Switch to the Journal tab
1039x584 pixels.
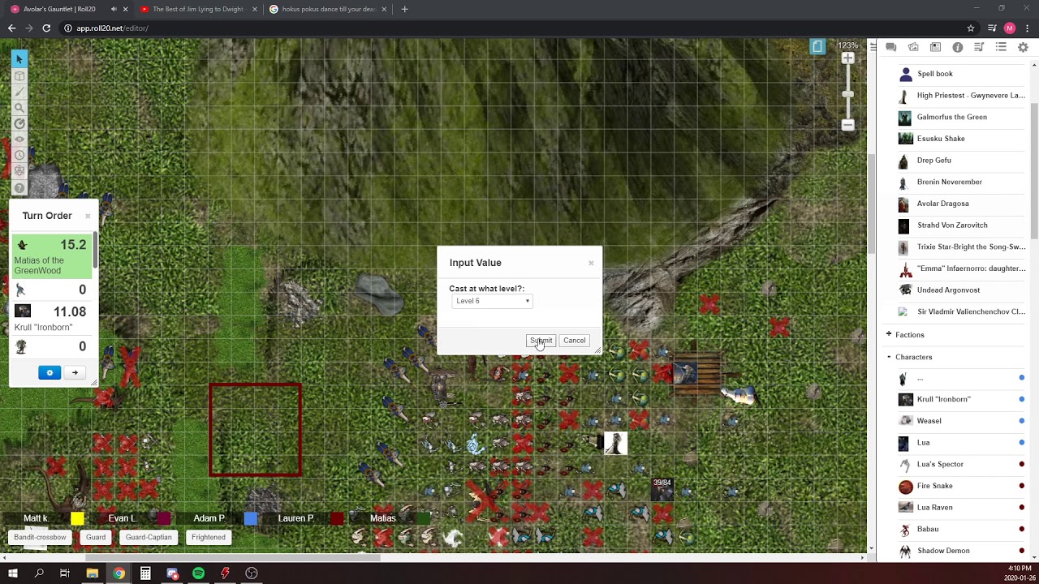pyautogui.click(x=935, y=47)
